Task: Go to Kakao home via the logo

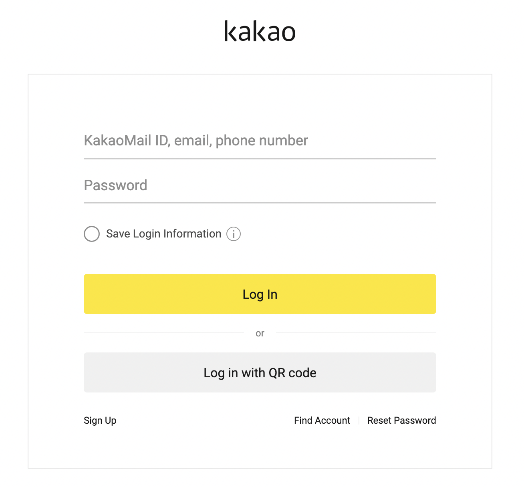Action: point(260,31)
